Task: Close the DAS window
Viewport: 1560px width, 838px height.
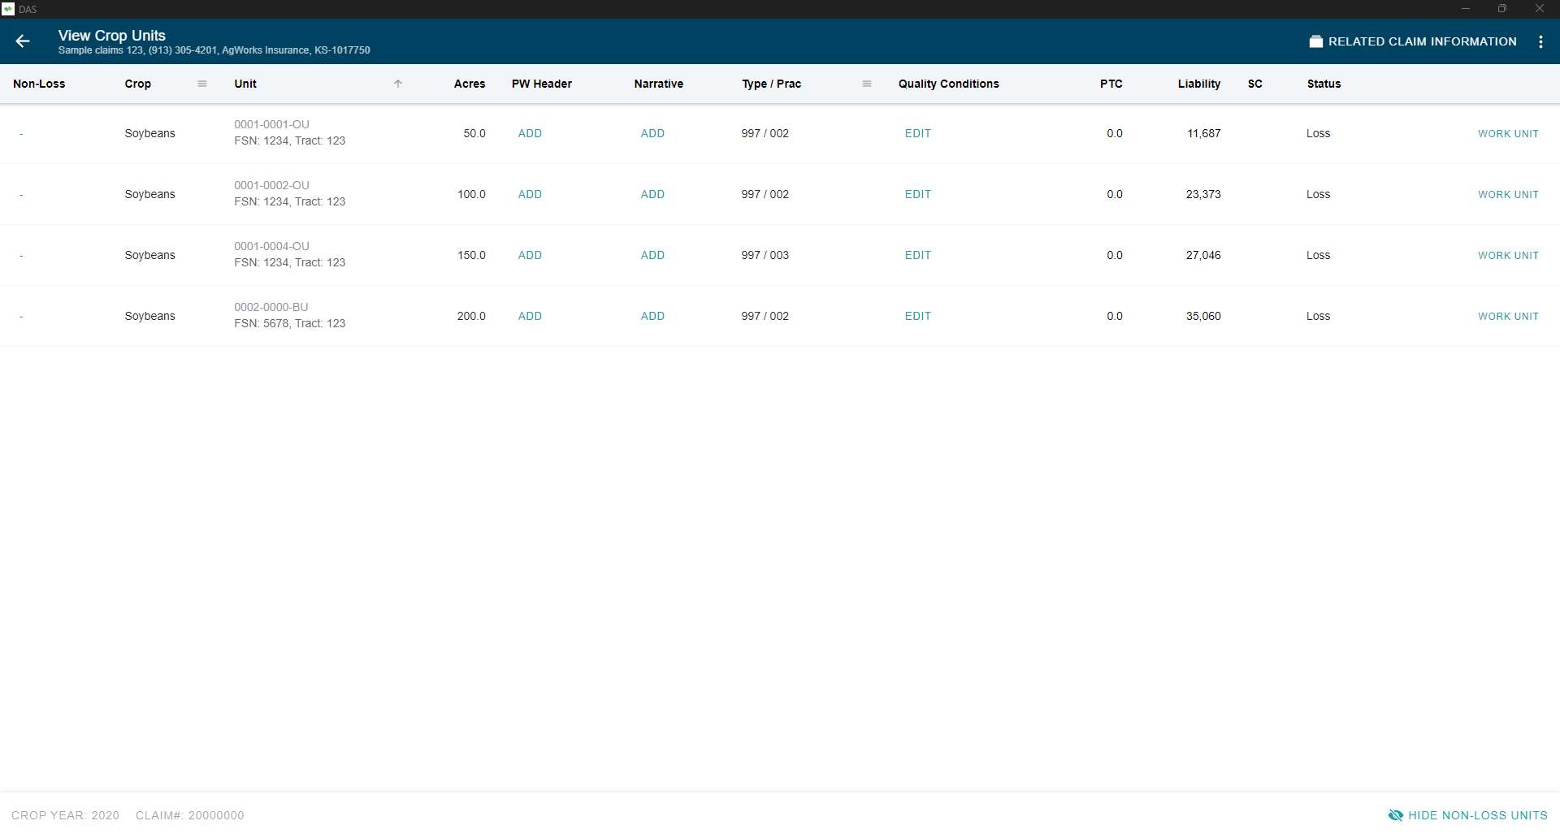Action: pos(1540,9)
